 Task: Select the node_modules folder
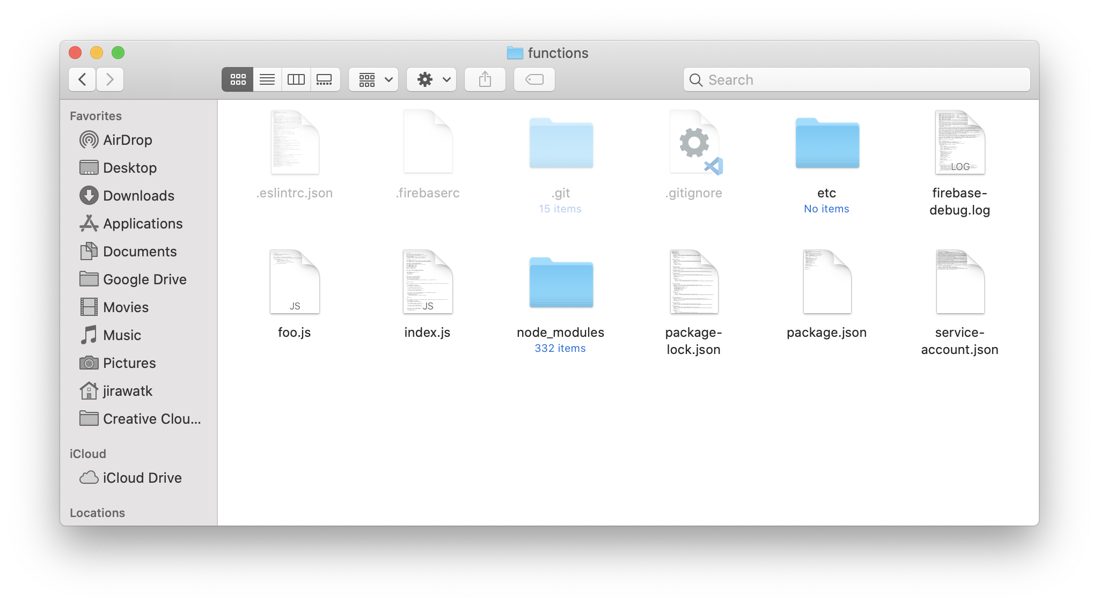coord(561,283)
